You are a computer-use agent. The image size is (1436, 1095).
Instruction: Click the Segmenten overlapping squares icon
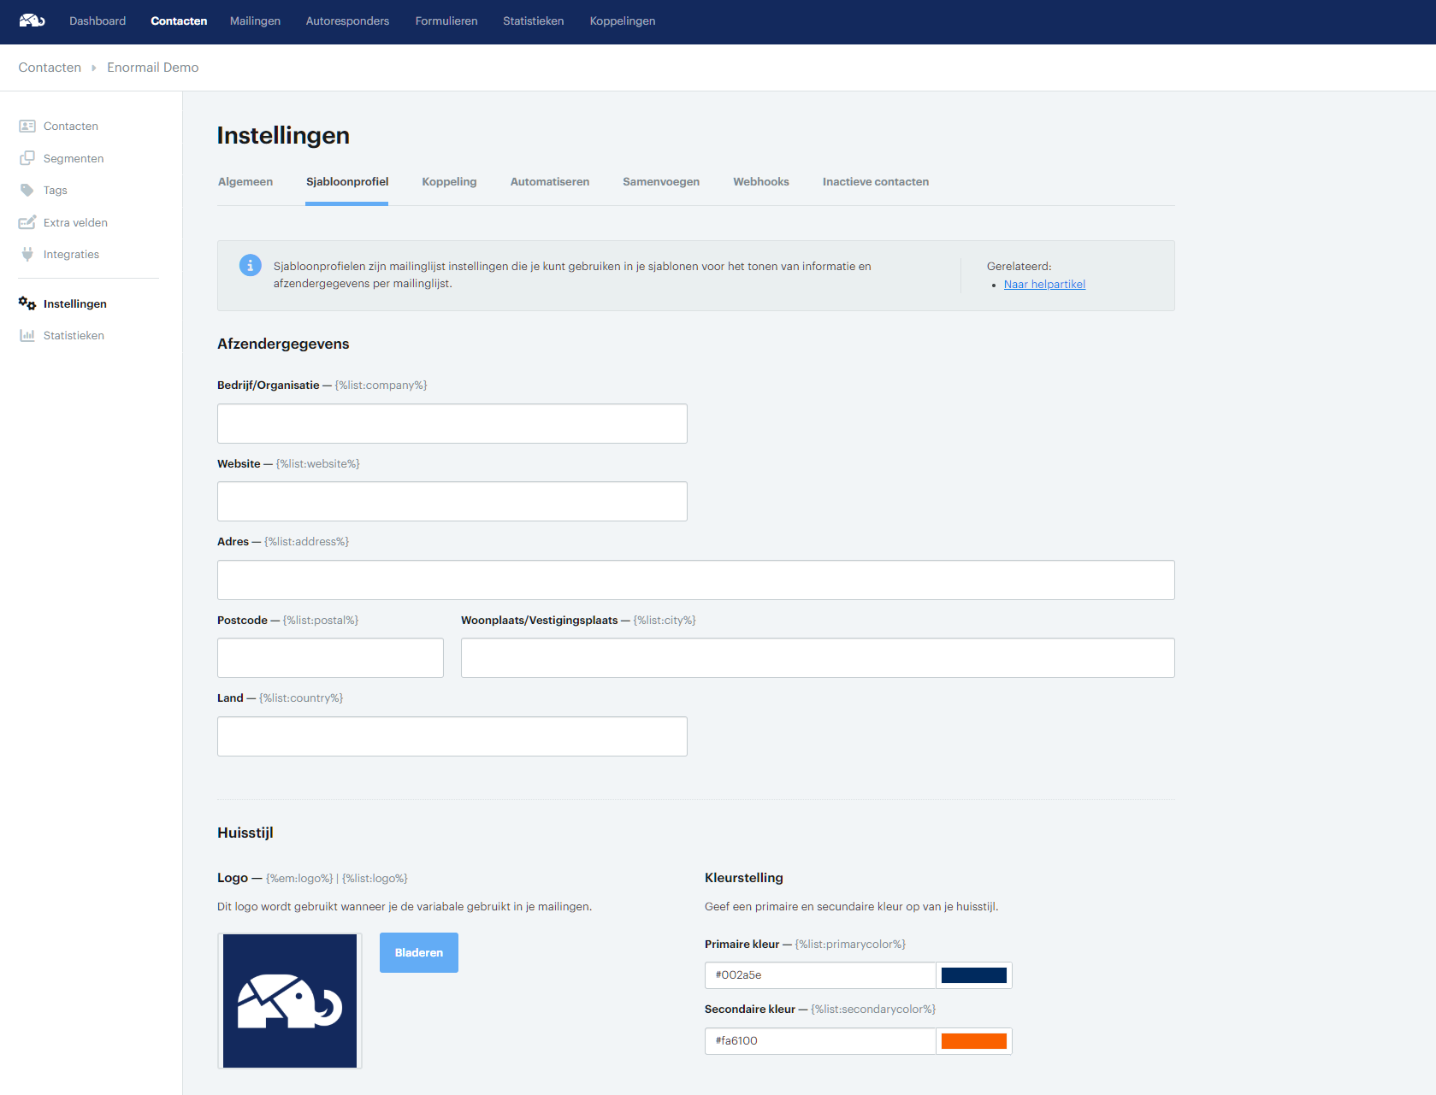click(27, 158)
